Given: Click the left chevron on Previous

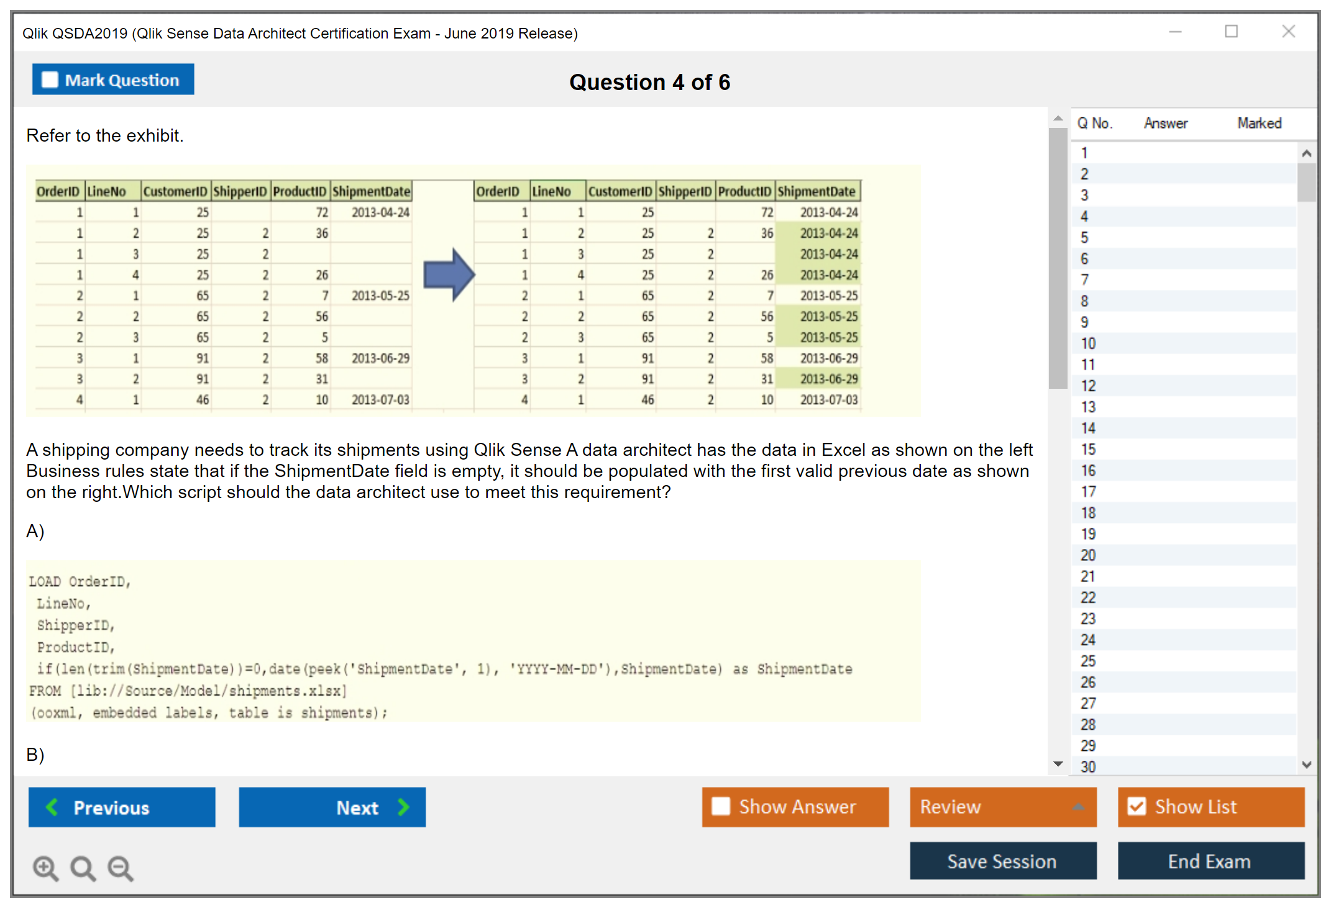Looking at the screenshot, I should point(52,807).
